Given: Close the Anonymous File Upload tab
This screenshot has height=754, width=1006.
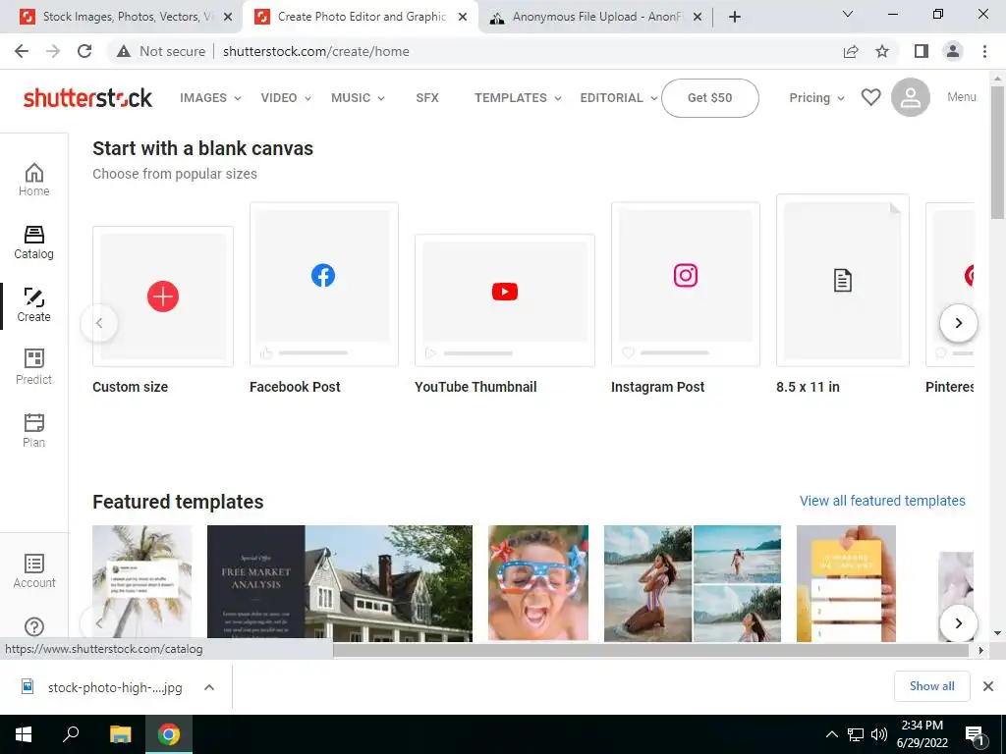Looking at the screenshot, I should coord(698,17).
